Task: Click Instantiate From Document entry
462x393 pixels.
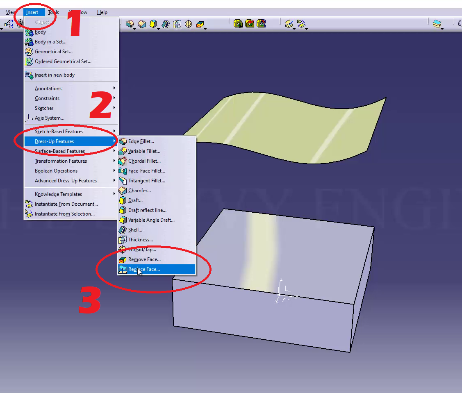Action: tap(66, 204)
